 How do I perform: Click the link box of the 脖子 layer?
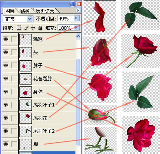14,65
